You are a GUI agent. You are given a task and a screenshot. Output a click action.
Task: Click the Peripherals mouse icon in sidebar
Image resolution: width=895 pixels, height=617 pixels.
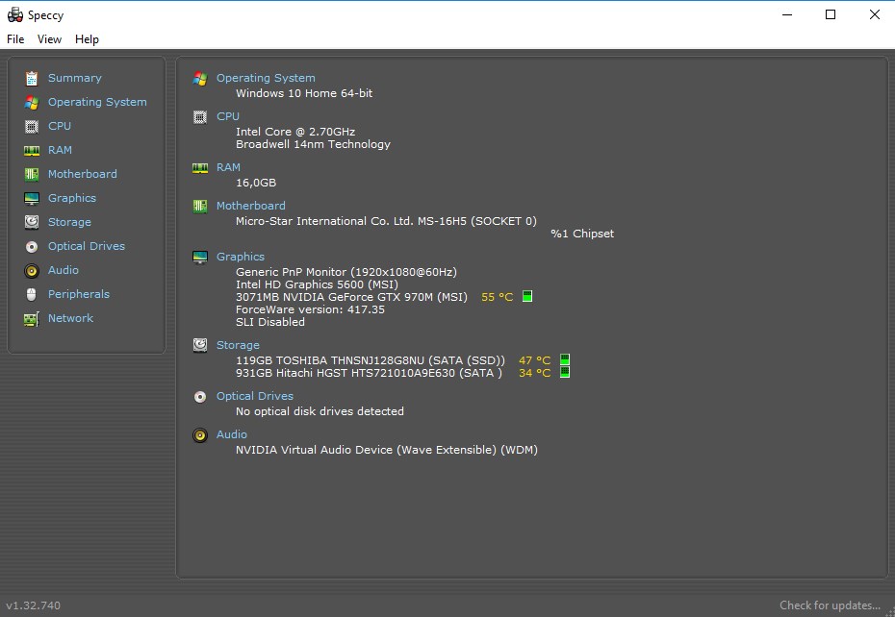[x=32, y=294]
